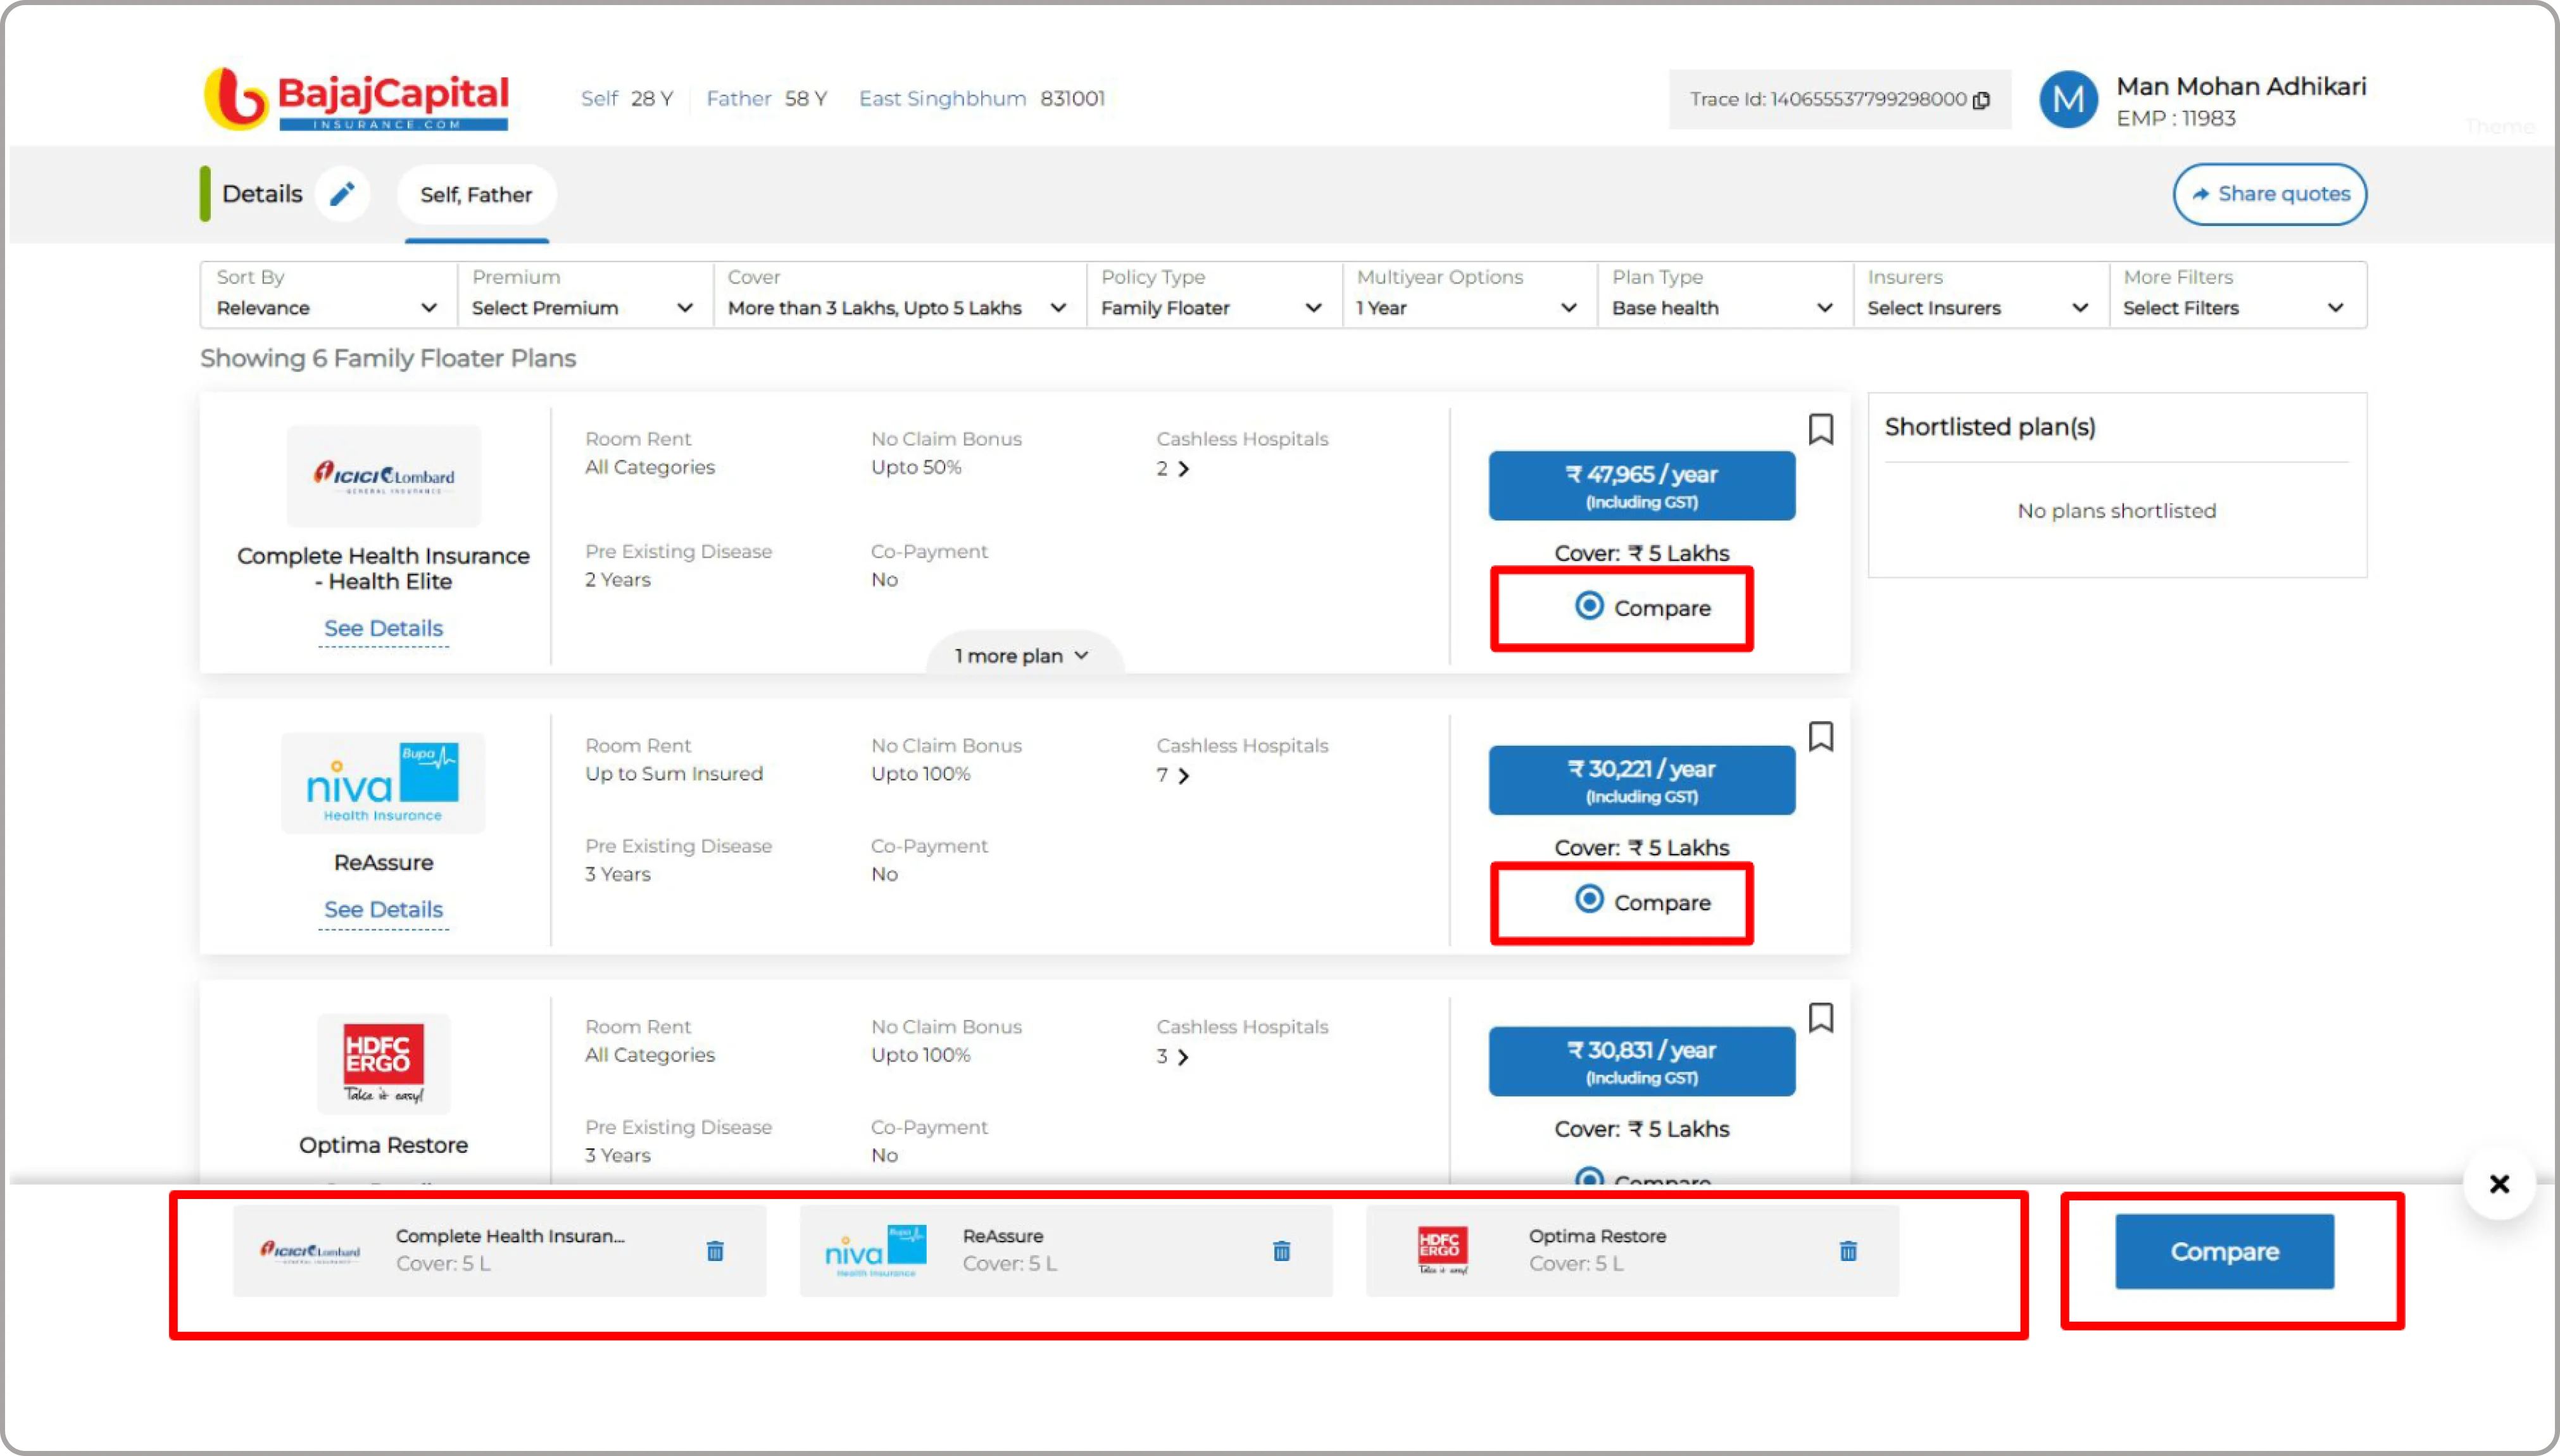Click the BajajCapital logo

coord(356,98)
